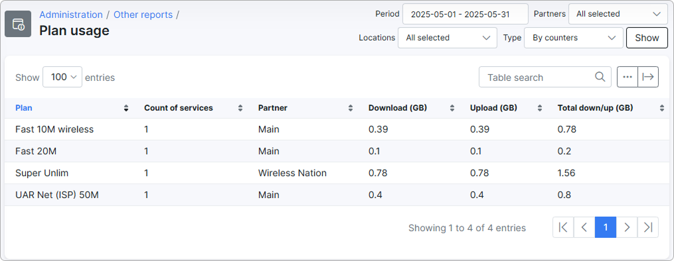
Task: Open Administration breadcrumb link
Action: coord(71,15)
